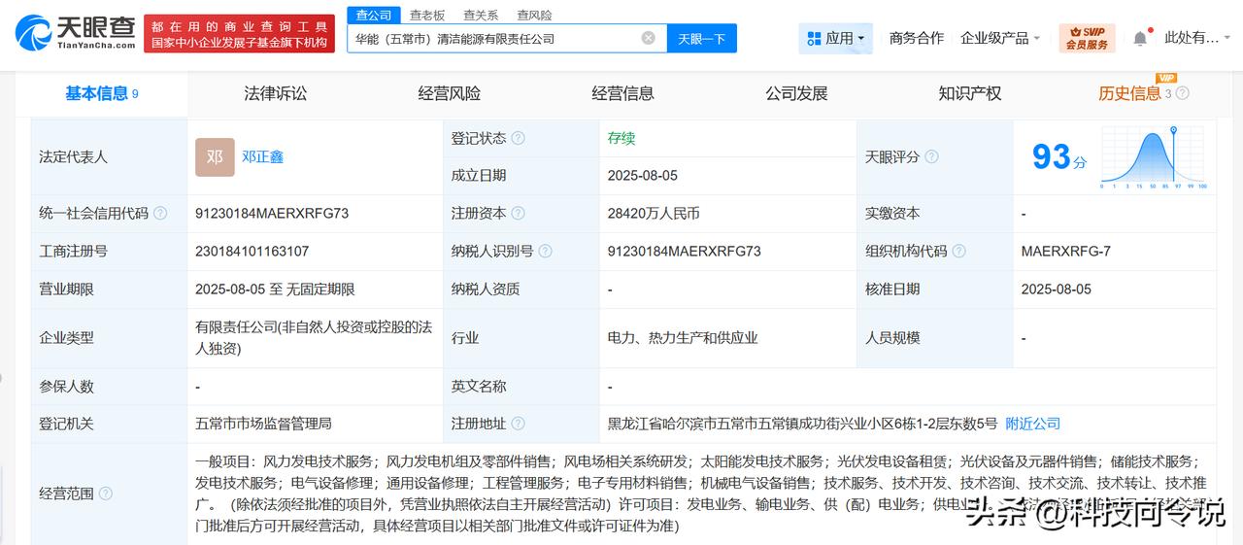Click the help icon next to 注册资本
Screen dimensions: 1243x545
pos(519,213)
